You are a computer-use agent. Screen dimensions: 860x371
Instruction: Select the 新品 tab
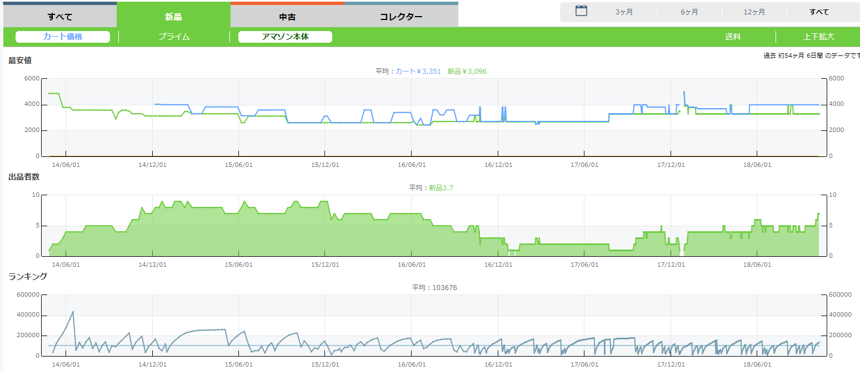point(173,17)
